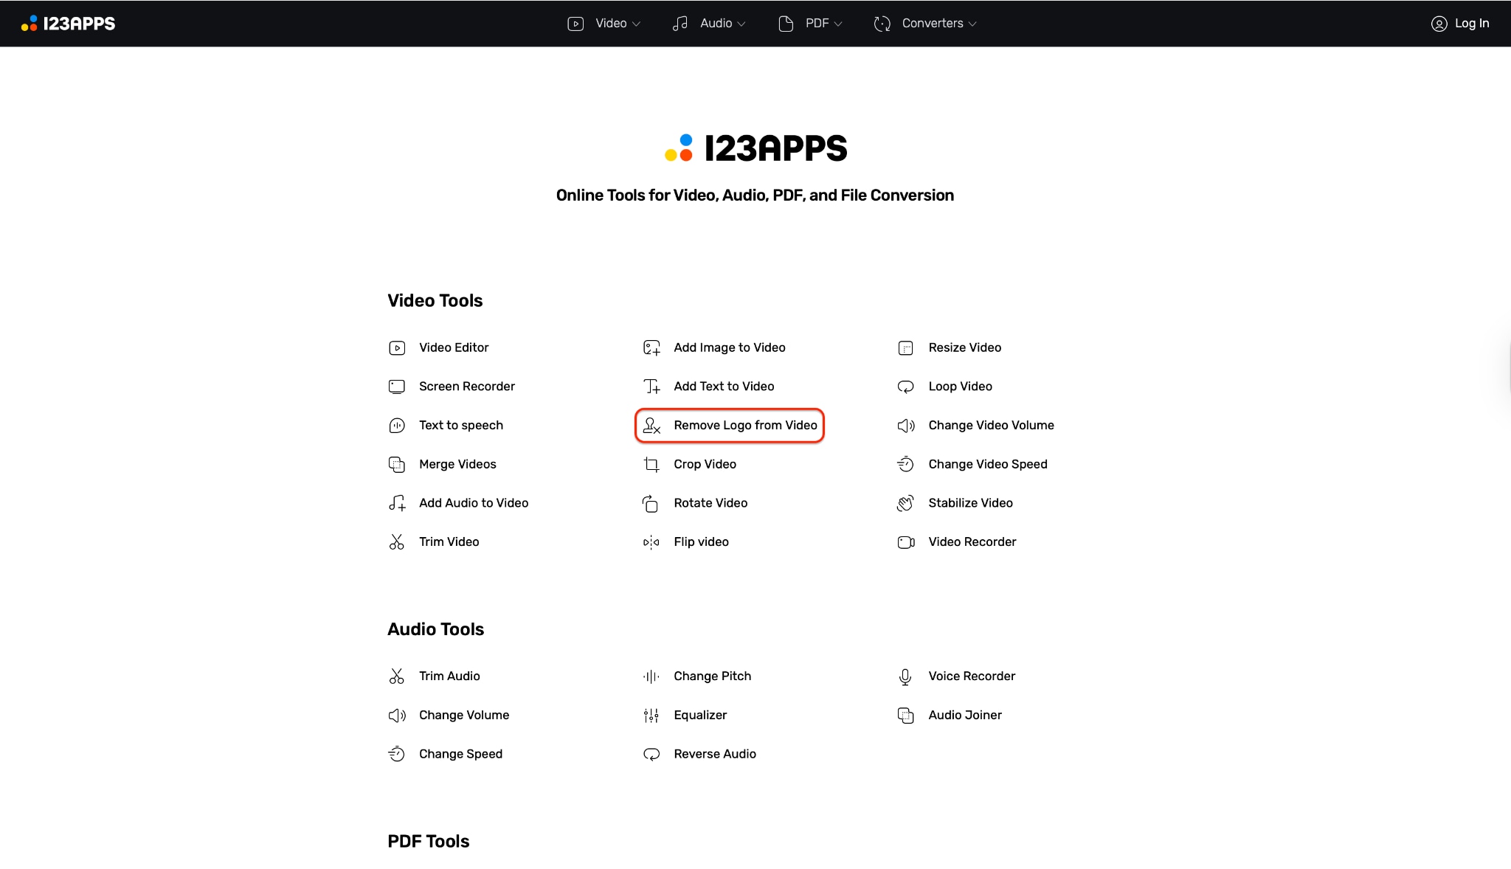Click the Stabilize Video hand icon
The image size is (1511, 869).
click(x=906, y=503)
